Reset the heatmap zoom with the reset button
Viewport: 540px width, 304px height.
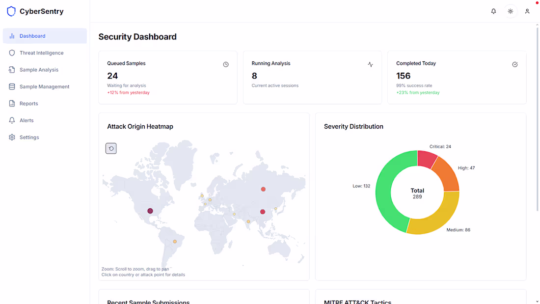[111, 148]
